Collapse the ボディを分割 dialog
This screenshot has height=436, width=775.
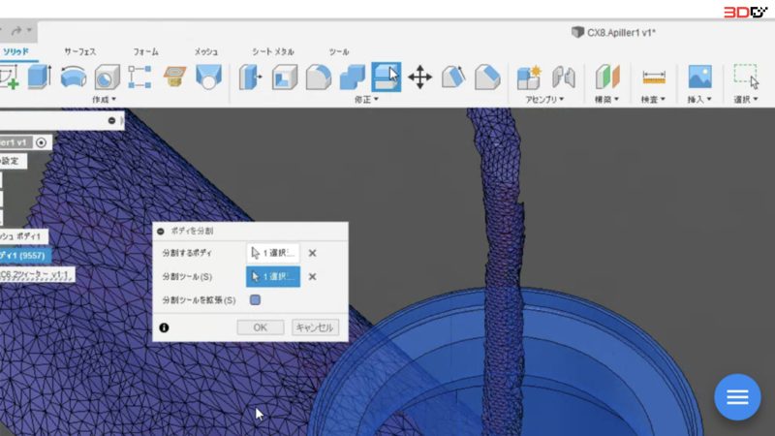point(161,231)
